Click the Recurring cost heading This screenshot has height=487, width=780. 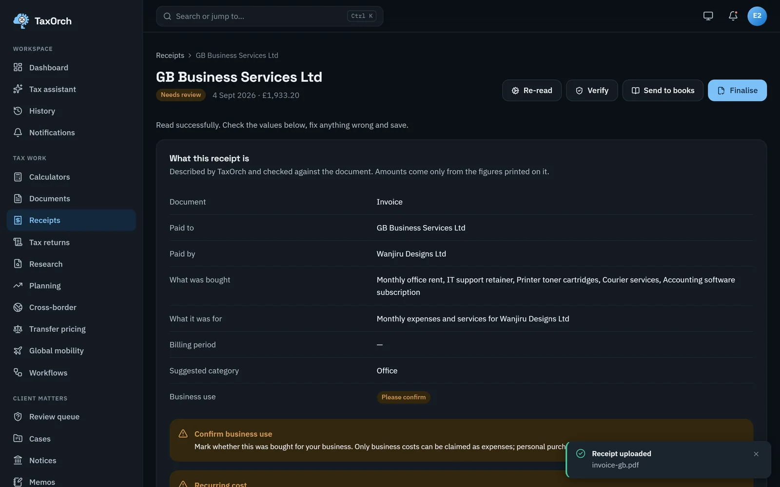(220, 484)
